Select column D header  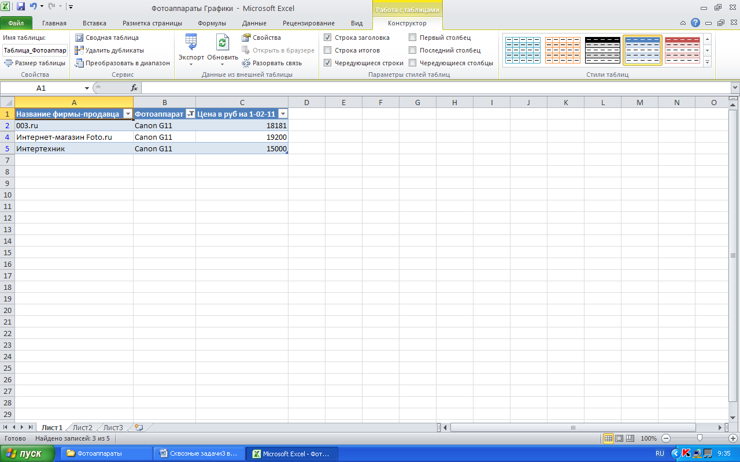point(306,102)
